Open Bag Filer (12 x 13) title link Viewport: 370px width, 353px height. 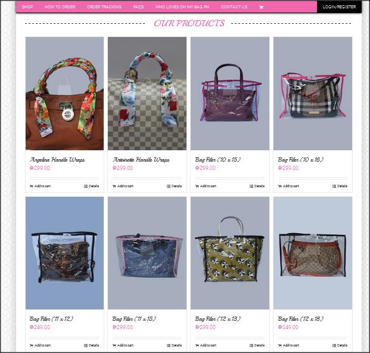click(x=218, y=319)
